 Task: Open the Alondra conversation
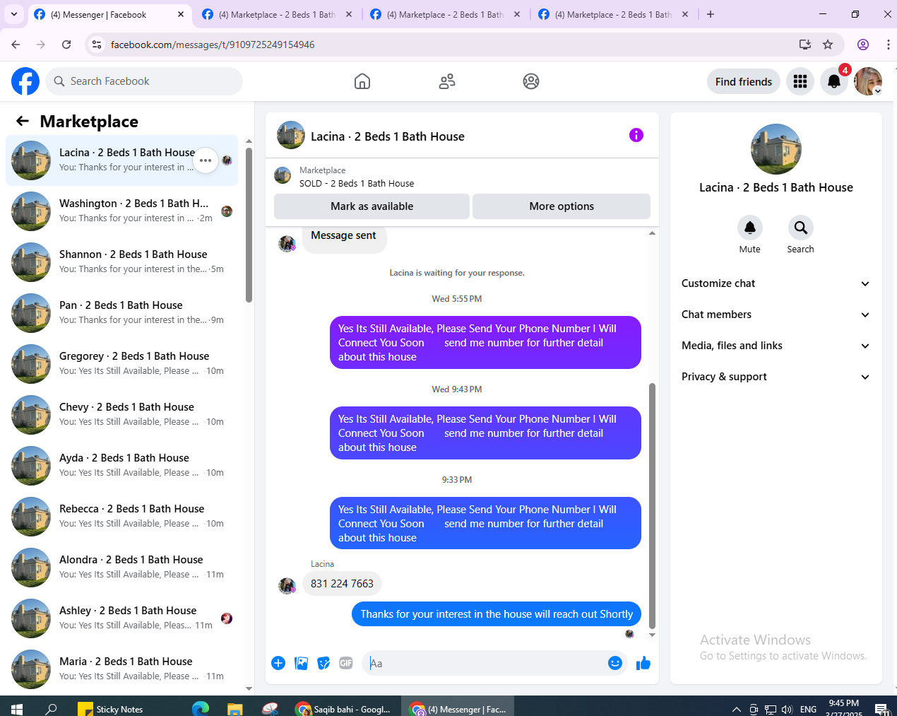tap(122, 568)
